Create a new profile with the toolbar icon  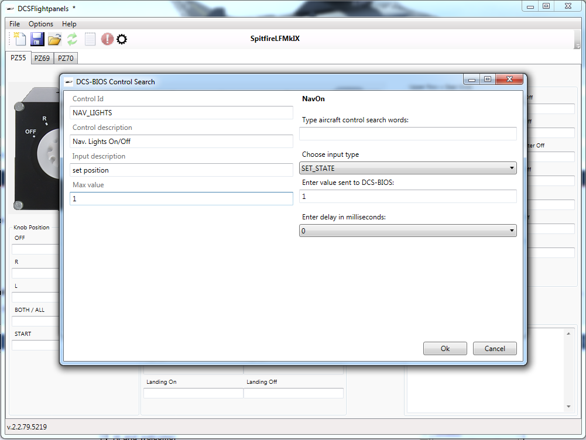pyautogui.click(x=19, y=39)
